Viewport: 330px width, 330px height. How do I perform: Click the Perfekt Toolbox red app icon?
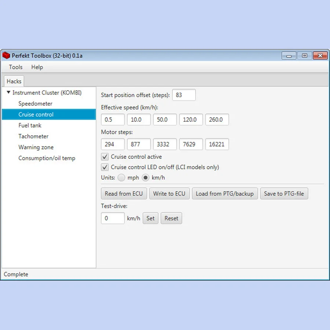[x=6, y=56]
